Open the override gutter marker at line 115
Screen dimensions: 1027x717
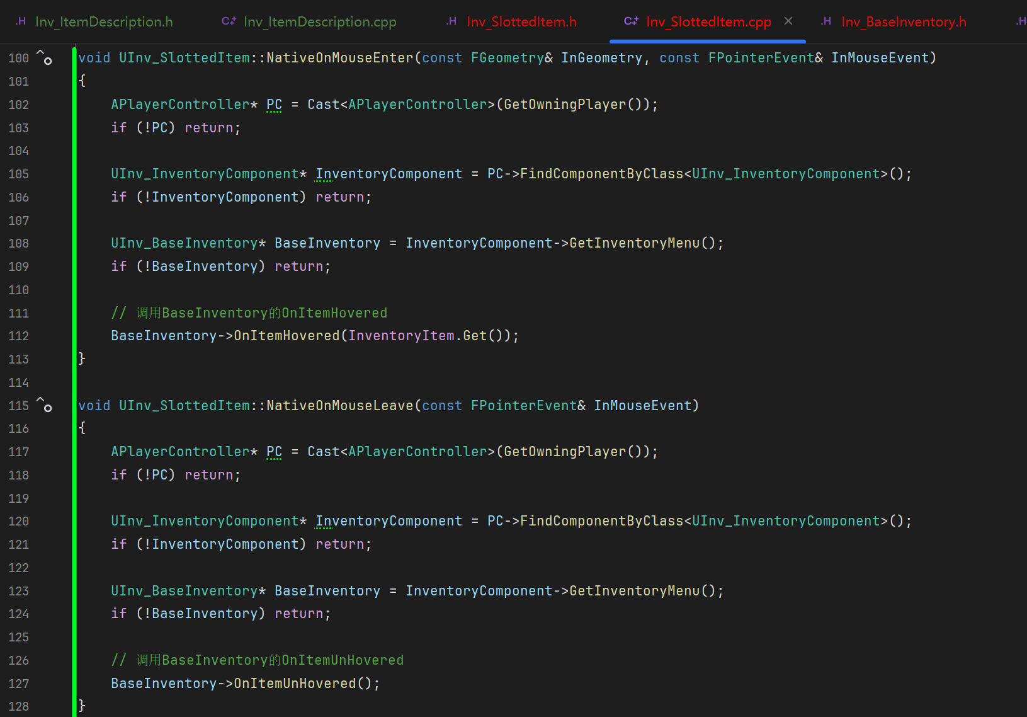44,405
